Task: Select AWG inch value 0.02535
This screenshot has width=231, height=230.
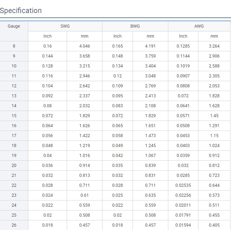Action: [183, 185]
